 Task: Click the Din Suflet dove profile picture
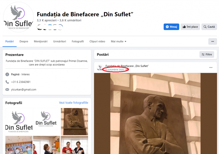18,17
